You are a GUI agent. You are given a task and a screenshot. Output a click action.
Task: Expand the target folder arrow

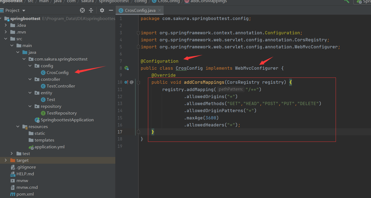click(6, 160)
